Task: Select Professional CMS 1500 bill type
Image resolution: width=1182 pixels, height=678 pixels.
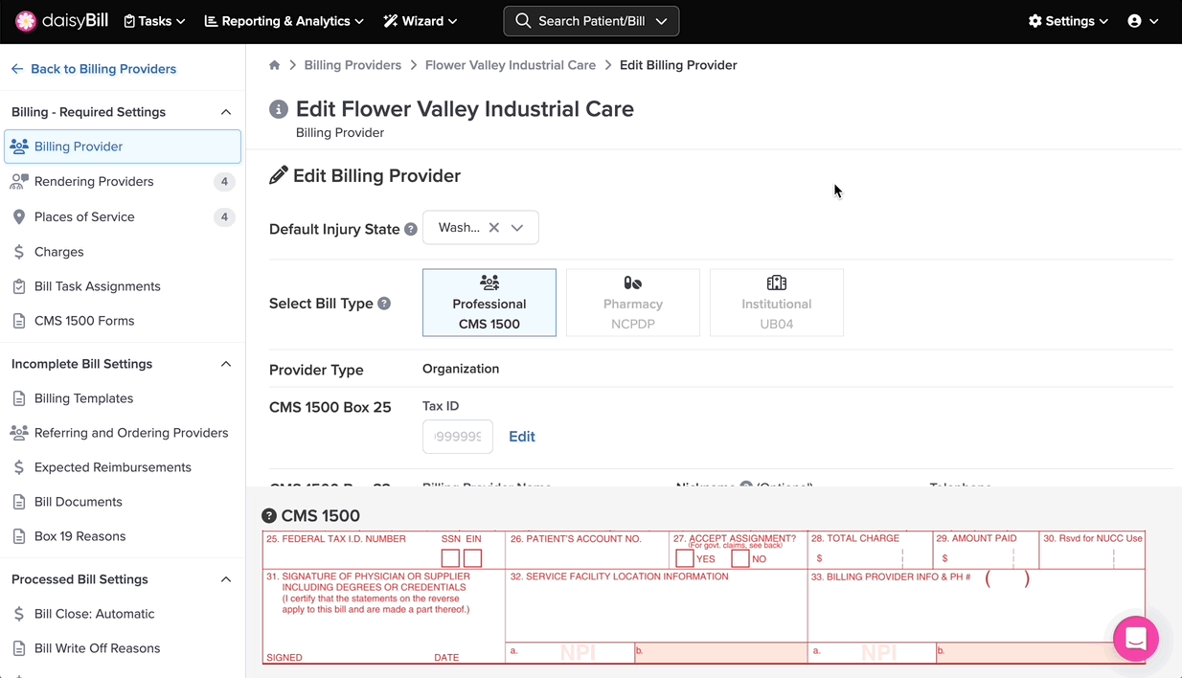Action: 489,303
